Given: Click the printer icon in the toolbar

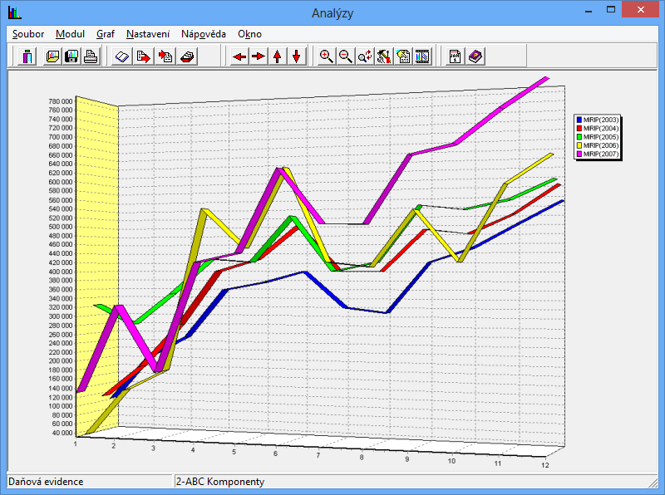Looking at the screenshot, I should (91, 56).
